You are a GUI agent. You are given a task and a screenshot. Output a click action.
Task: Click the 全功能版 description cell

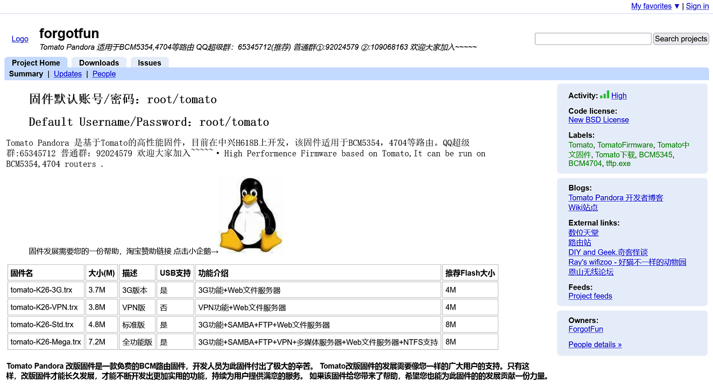(137, 342)
